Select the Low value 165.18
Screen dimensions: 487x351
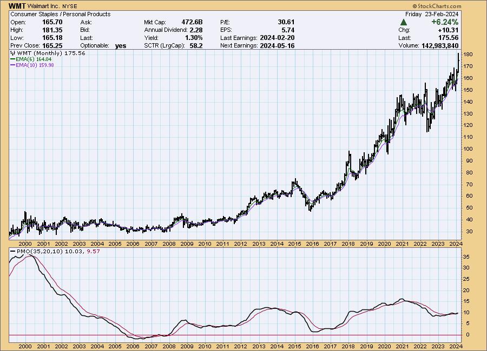coord(52,38)
